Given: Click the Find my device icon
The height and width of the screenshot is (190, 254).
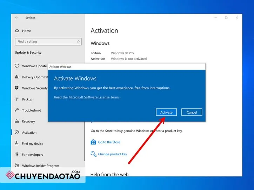Looking at the screenshot, I should tap(16, 143).
